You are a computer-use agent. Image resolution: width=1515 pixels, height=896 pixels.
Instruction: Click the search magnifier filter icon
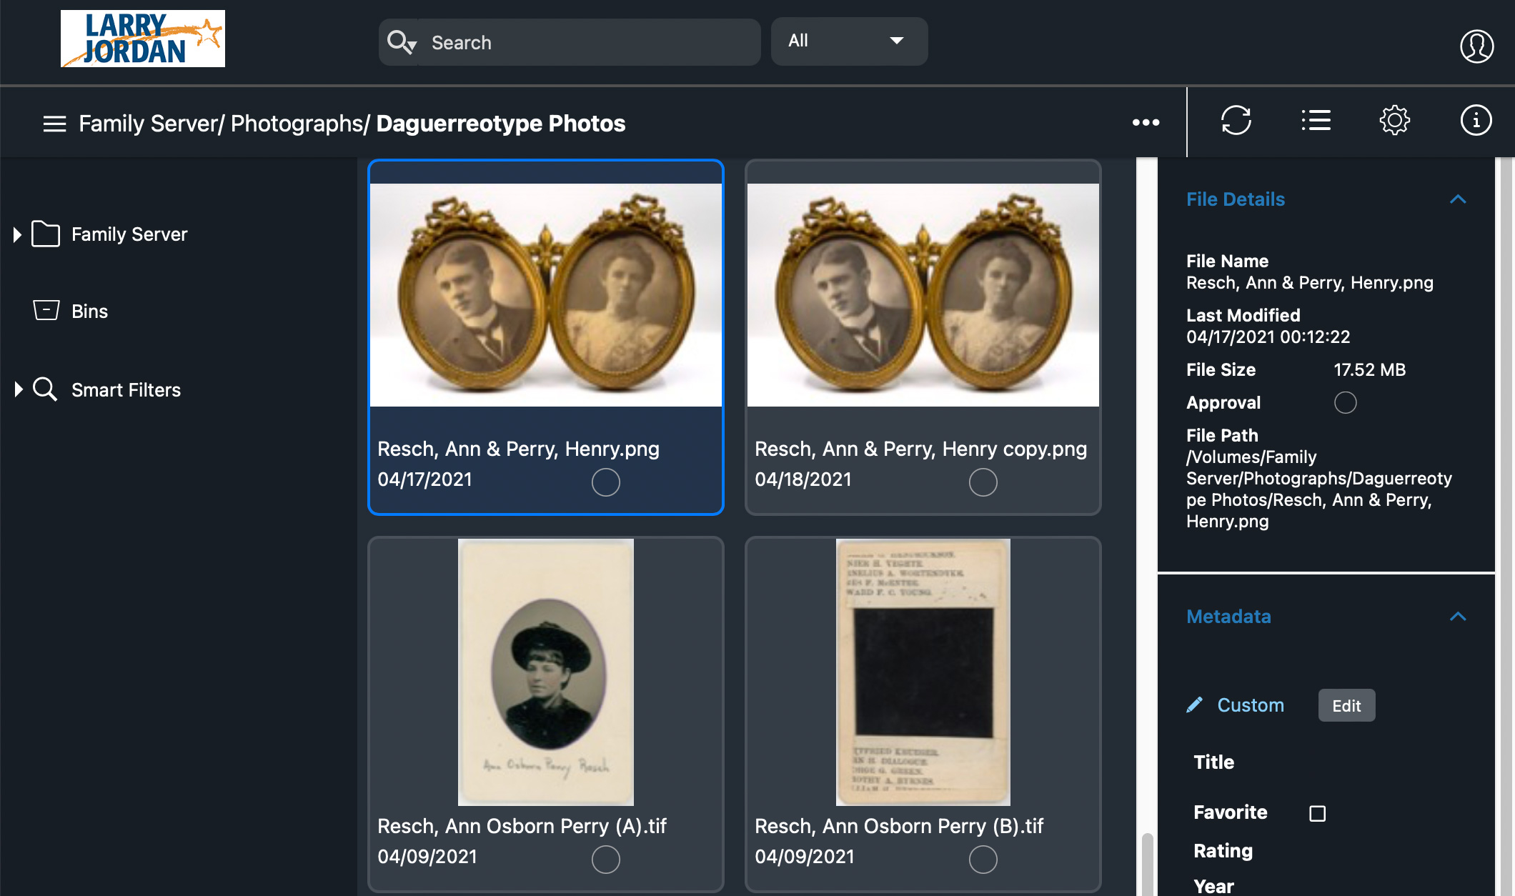pyautogui.click(x=401, y=42)
